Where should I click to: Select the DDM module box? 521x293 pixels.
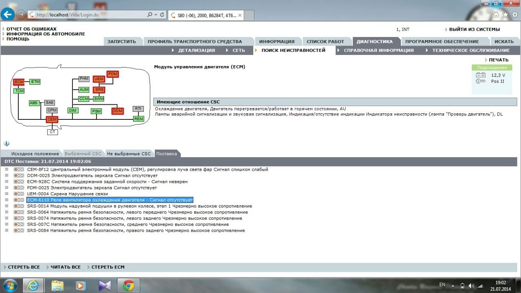point(117,111)
